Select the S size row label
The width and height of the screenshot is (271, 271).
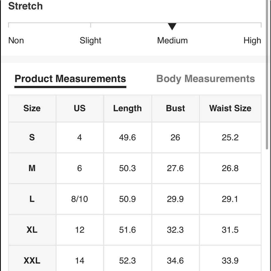coord(32,137)
